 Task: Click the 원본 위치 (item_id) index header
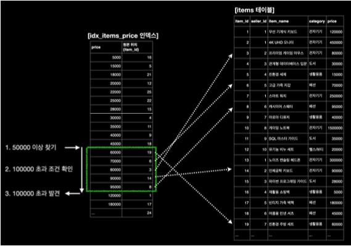click(131, 47)
